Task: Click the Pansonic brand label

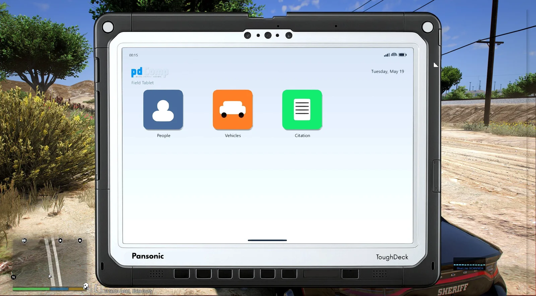Action: click(x=148, y=256)
